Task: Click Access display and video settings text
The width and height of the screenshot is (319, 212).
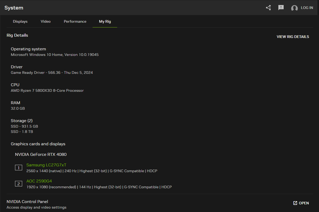Action: (x=36, y=207)
